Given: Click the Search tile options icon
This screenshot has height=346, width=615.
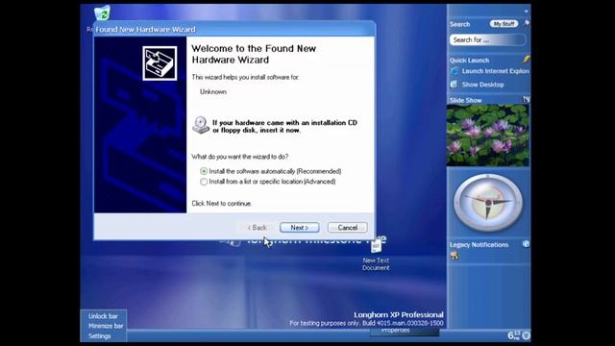Looking at the screenshot, I should pos(527,23).
